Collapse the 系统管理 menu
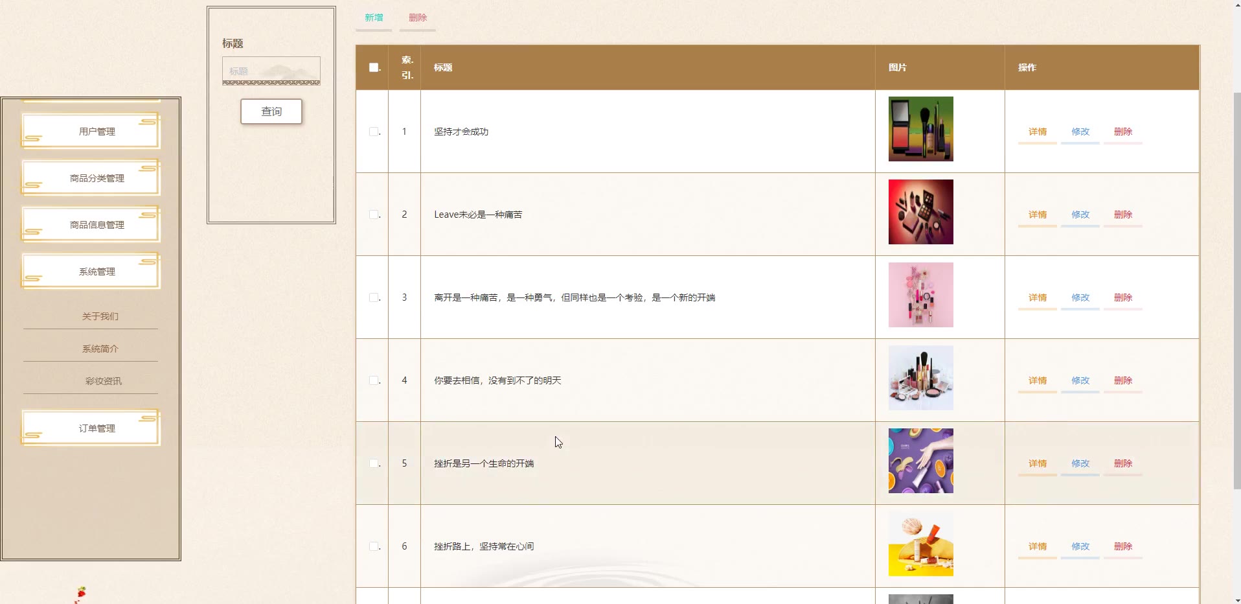The image size is (1241, 604). point(91,271)
